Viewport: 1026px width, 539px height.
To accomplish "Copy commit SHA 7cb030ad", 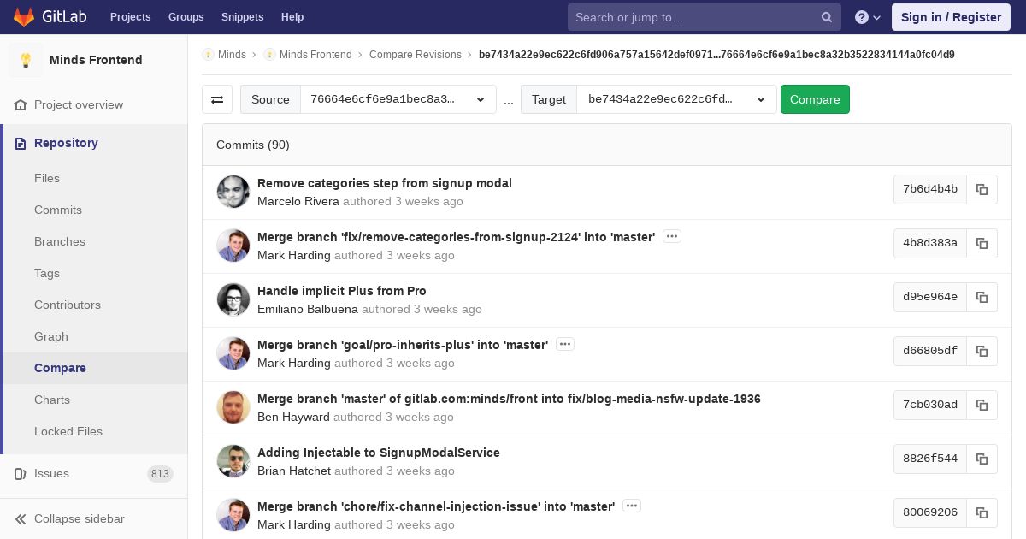I will [x=982, y=405].
